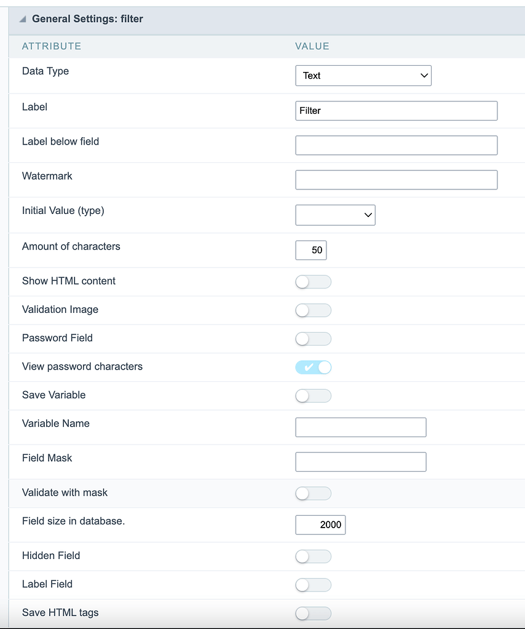
Task: Click the Label input containing Filter
Action: coord(397,111)
